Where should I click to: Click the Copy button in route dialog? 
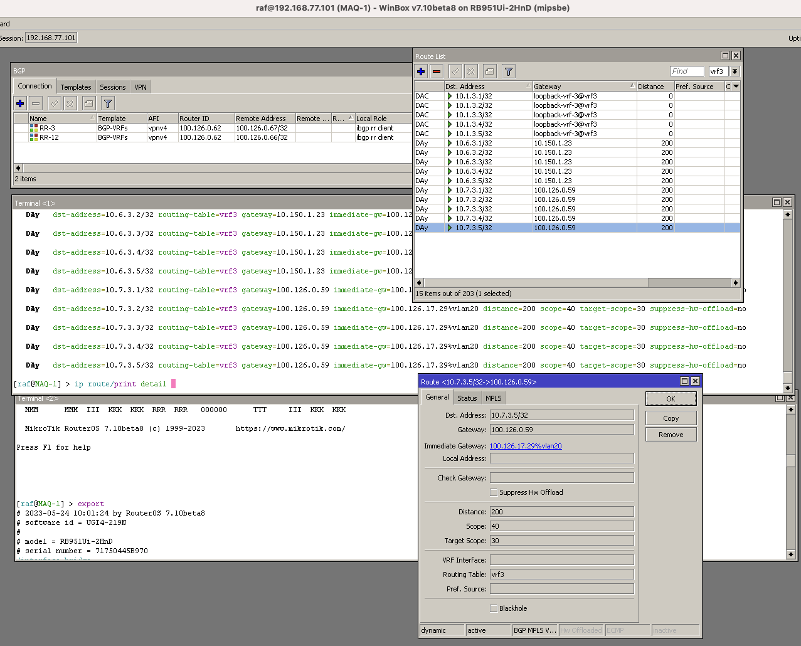pyautogui.click(x=671, y=418)
